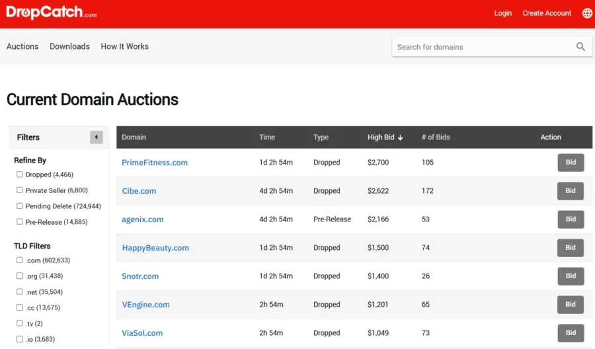Toggle the High Bid sort arrow

[401, 137]
